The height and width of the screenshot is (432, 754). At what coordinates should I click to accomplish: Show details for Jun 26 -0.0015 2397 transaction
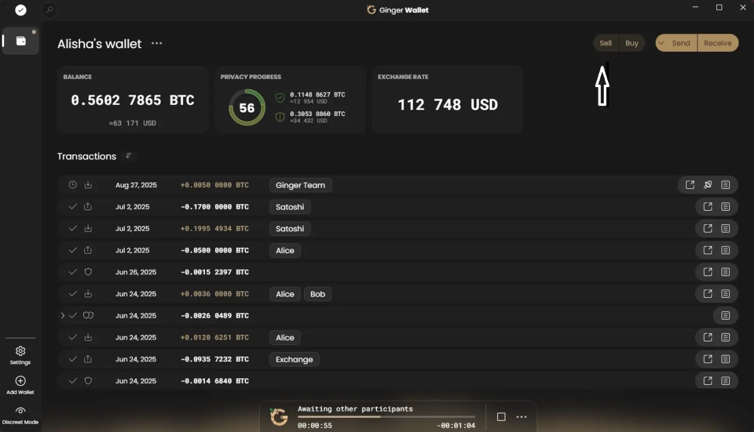(x=726, y=272)
